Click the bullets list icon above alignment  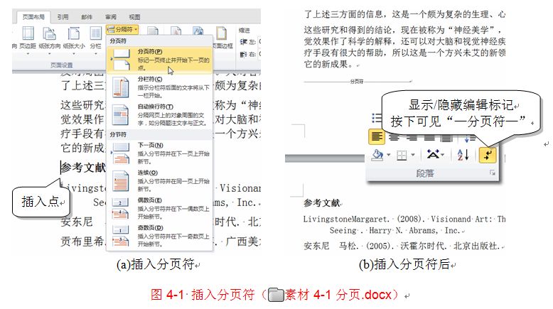tap(377, 118)
